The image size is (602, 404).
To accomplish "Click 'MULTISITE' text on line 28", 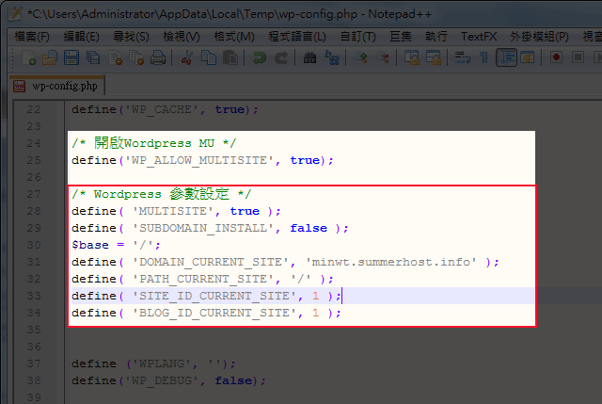I will [x=173, y=211].
